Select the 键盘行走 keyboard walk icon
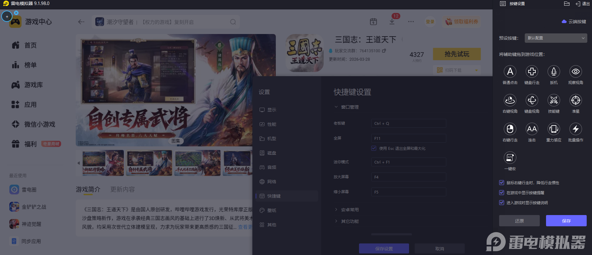Image resolution: width=592 pixels, height=255 pixels. [x=532, y=72]
